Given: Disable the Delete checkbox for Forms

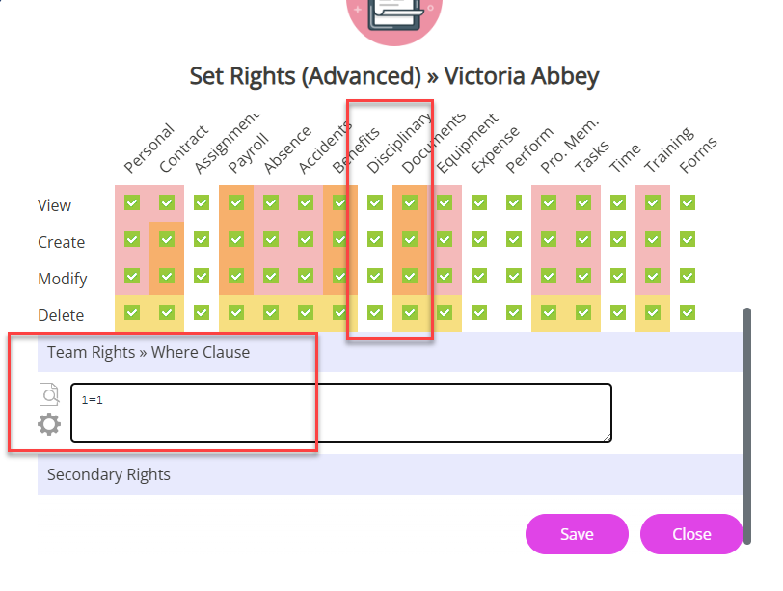Looking at the screenshot, I should click(688, 312).
